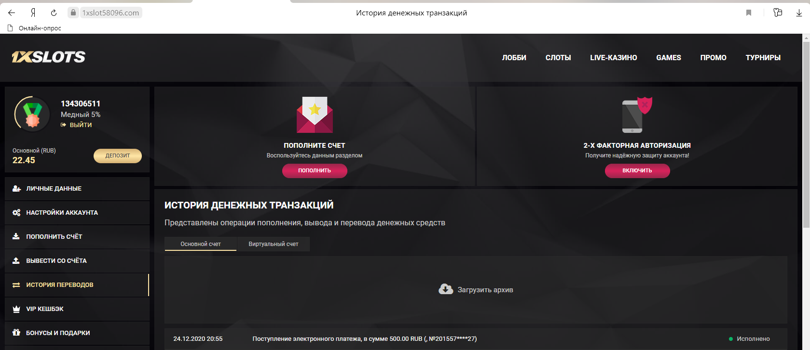Click the envelope with star icon

point(315,115)
